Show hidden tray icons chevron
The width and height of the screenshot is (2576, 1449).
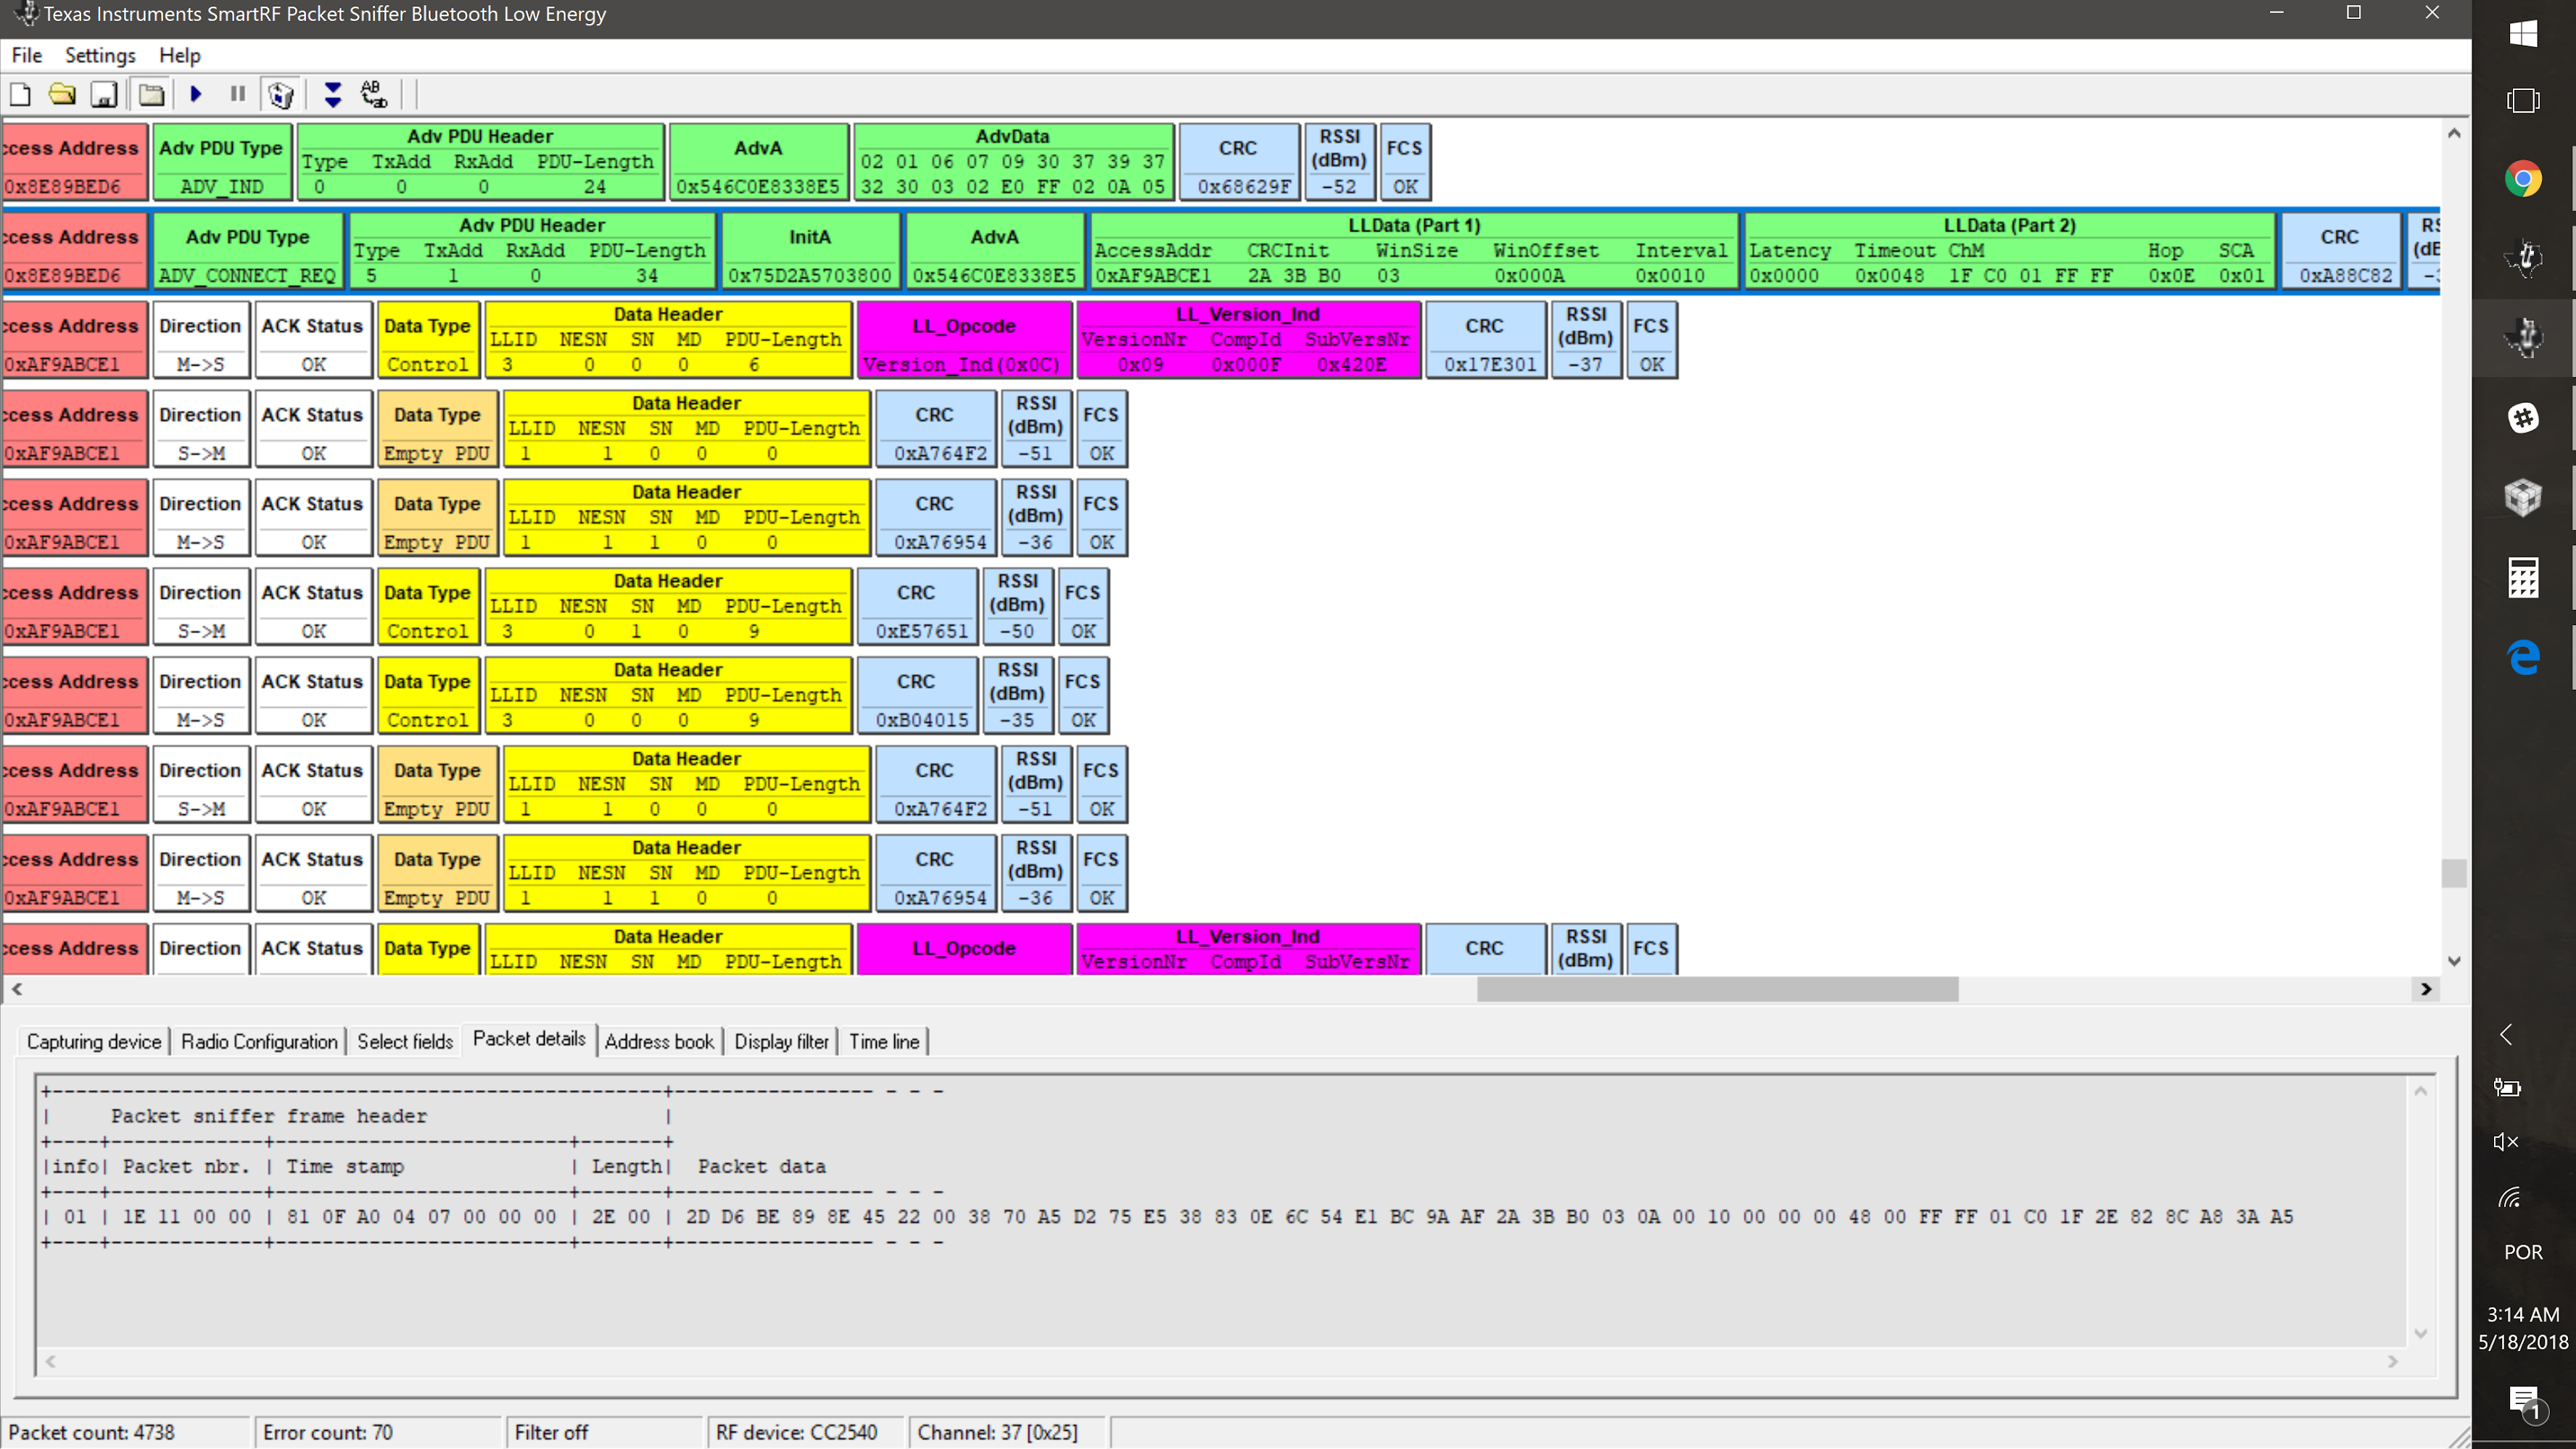tap(2507, 1034)
